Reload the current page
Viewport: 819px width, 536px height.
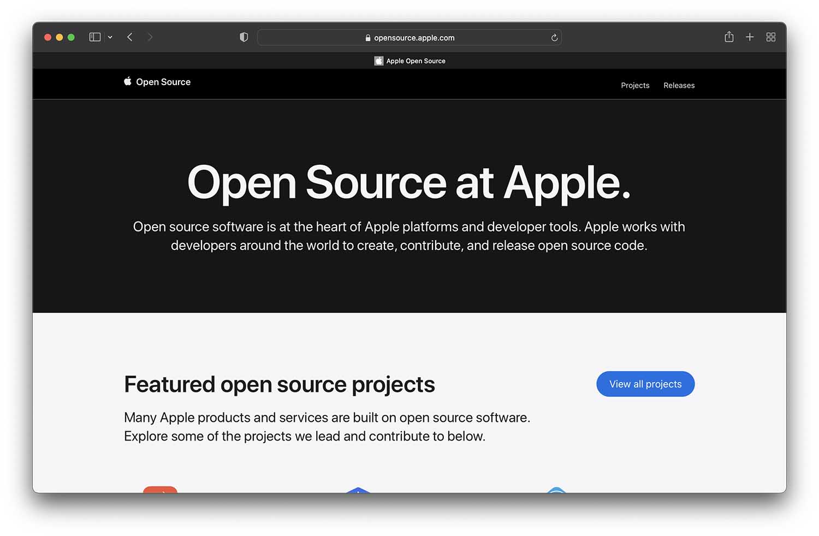pos(554,38)
